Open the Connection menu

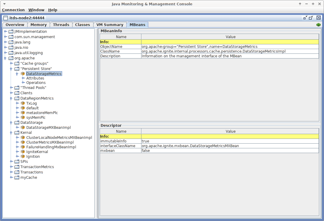tap(13, 10)
